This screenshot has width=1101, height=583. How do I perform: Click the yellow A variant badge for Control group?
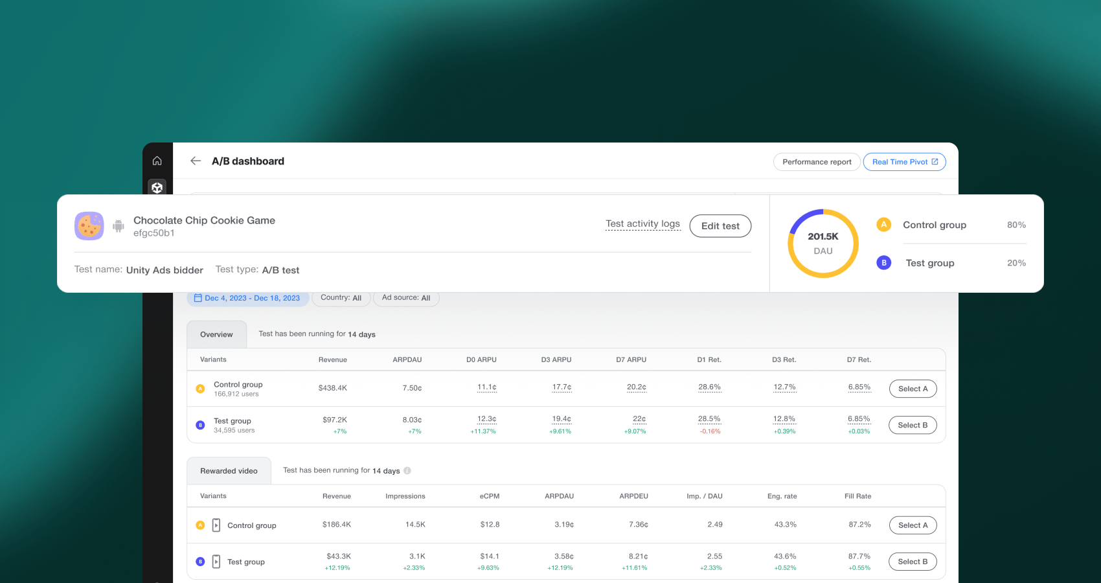200,388
